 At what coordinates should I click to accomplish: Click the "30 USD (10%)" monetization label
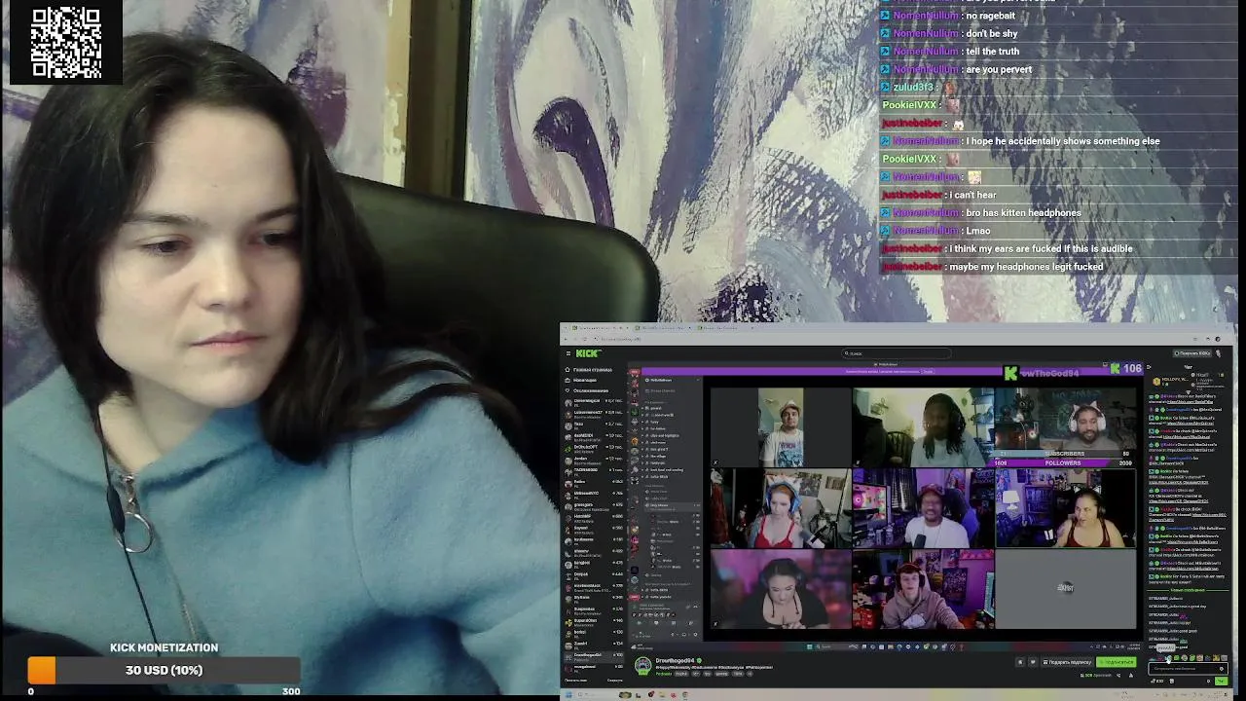point(164,671)
